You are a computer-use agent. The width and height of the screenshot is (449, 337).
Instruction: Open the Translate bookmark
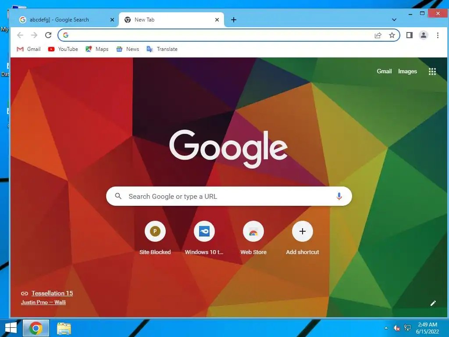pos(162,49)
